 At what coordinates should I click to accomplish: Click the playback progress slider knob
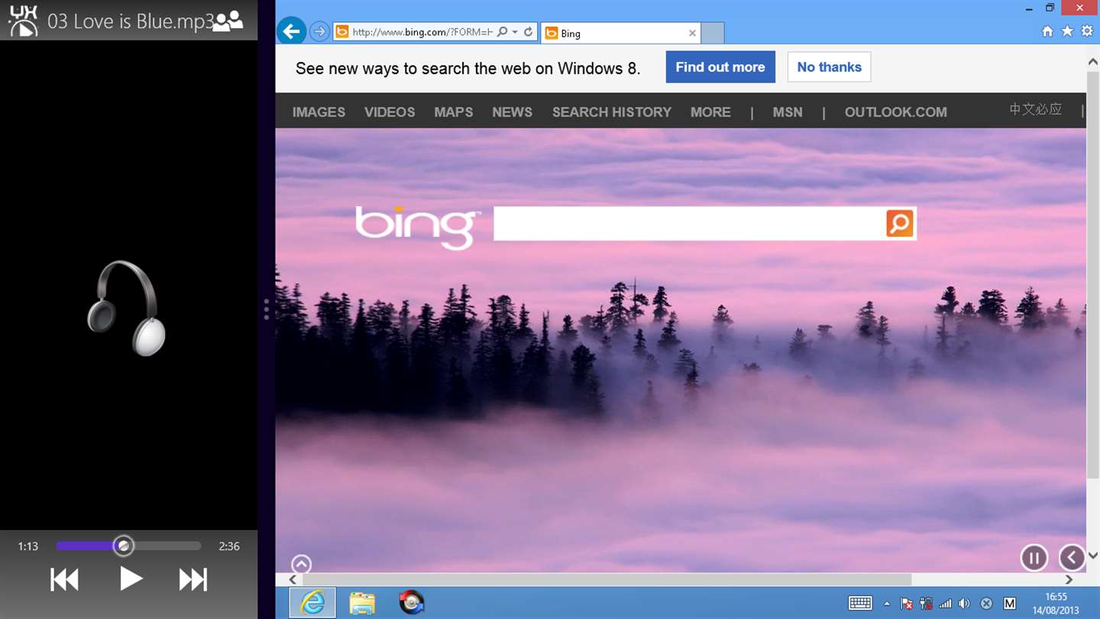124,546
